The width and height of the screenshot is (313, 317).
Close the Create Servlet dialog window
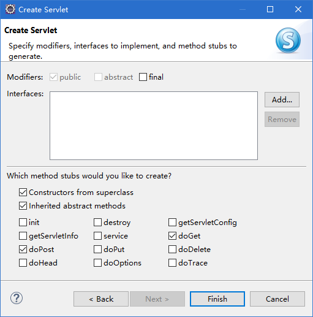coord(298,9)
